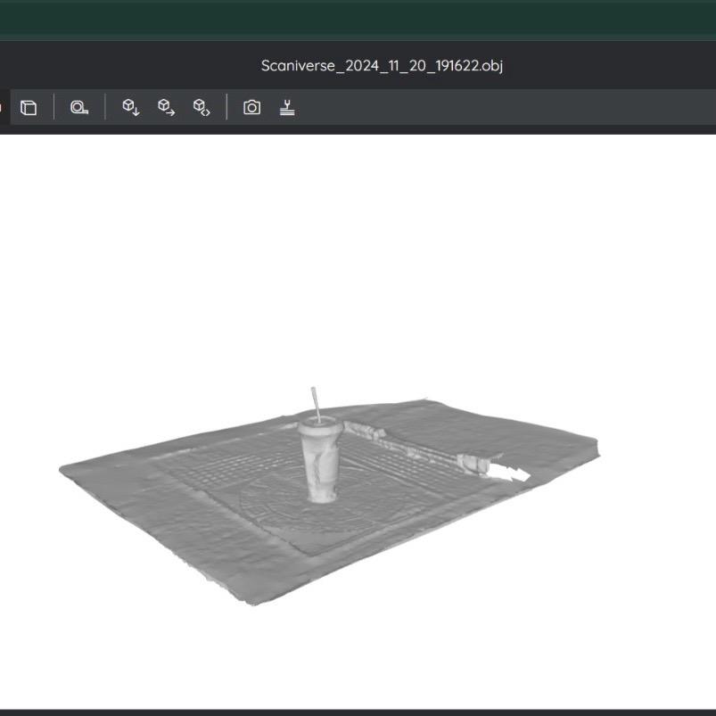
Task: Toggle flat ground alignment for the scan
Action: coord(288,107)
